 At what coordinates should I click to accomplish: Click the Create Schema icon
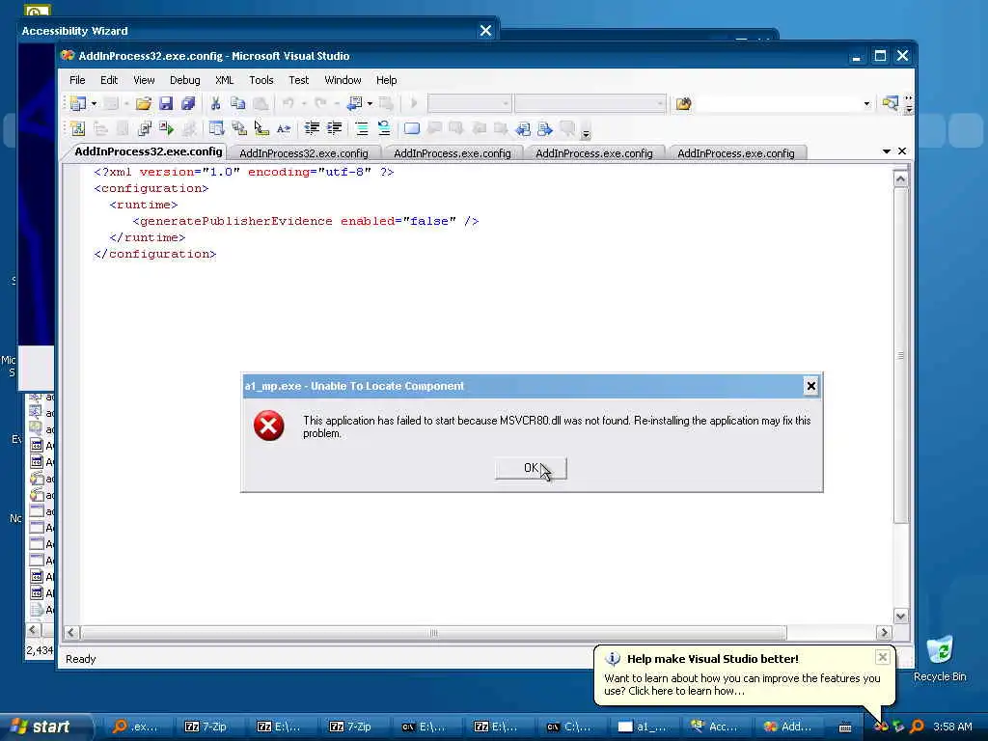point(77,129)
